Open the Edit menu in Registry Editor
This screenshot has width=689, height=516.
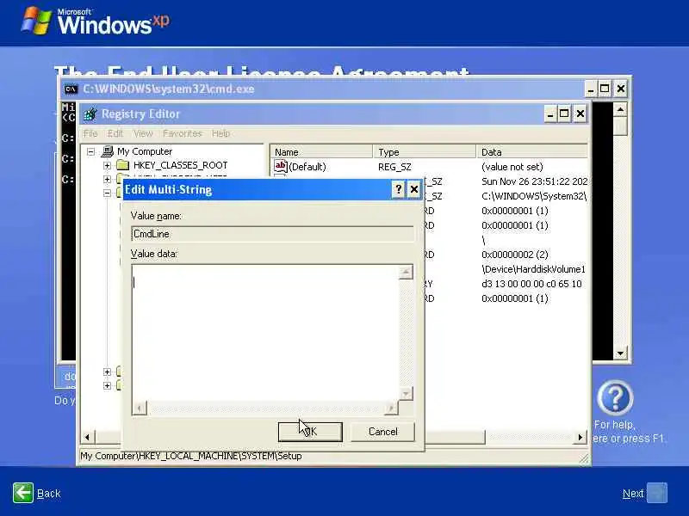tap(115, 133)
